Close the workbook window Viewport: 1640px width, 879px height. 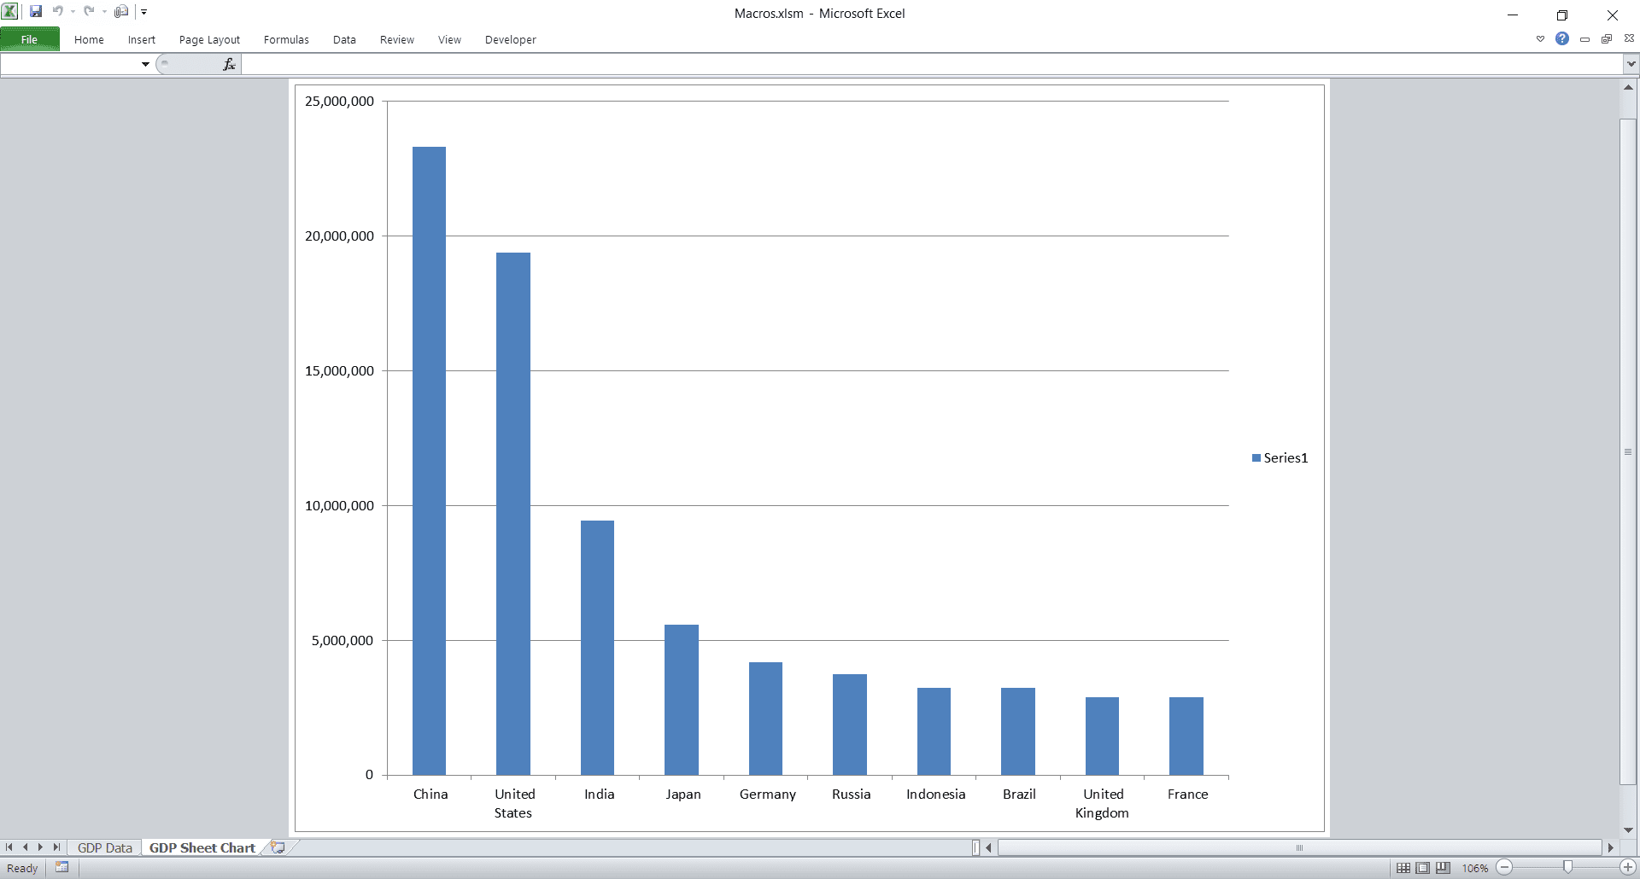pos(1629,38)
